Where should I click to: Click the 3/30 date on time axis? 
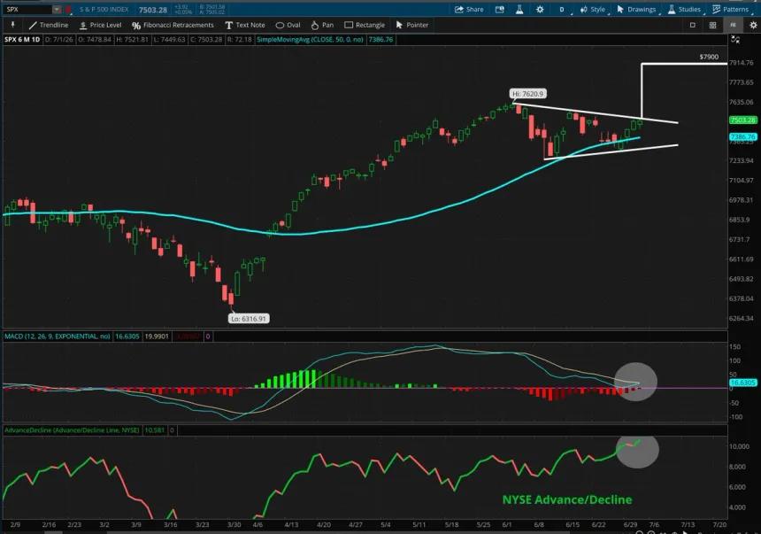234,525
